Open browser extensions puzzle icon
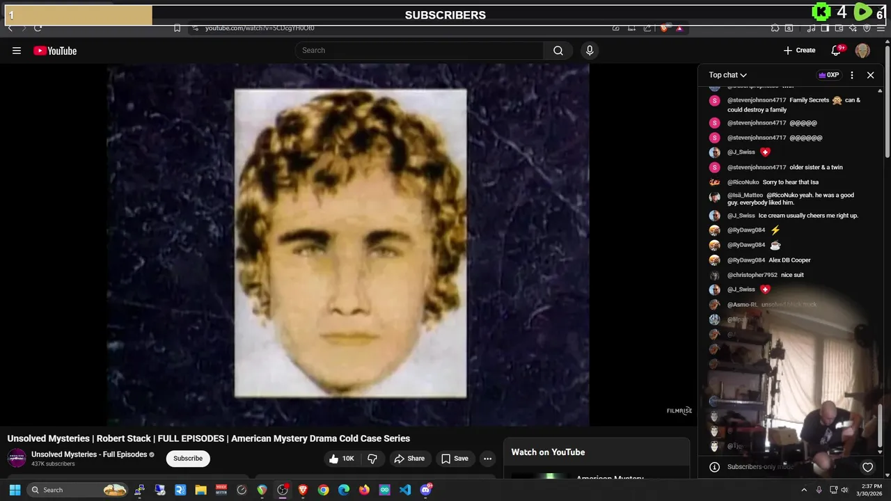The width and height of the screenshot is (891, 501). click(775, 28)
